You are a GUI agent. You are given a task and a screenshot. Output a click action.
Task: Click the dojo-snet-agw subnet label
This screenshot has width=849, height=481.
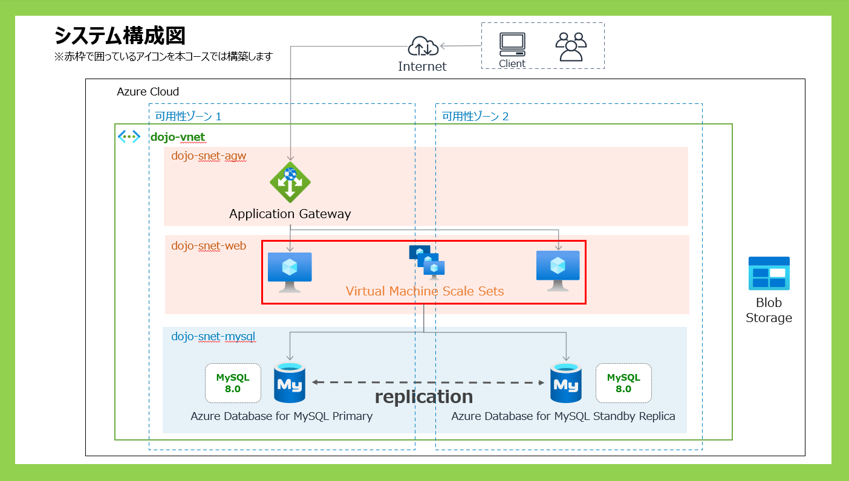209,156
